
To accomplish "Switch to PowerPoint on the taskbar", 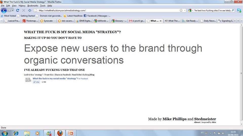I will coord(71,133).
